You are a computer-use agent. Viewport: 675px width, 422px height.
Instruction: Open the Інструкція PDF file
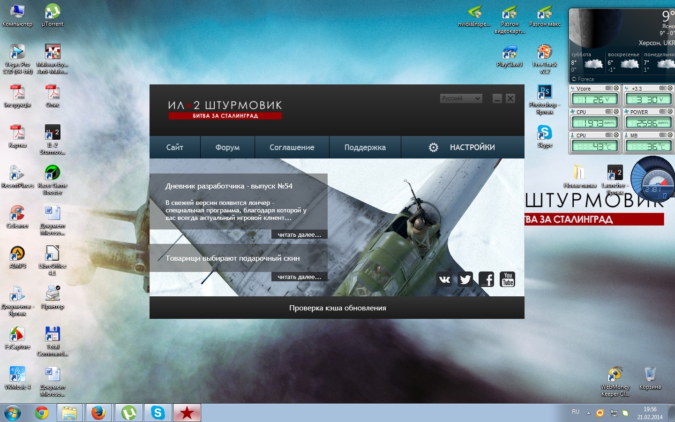[17, 96]
